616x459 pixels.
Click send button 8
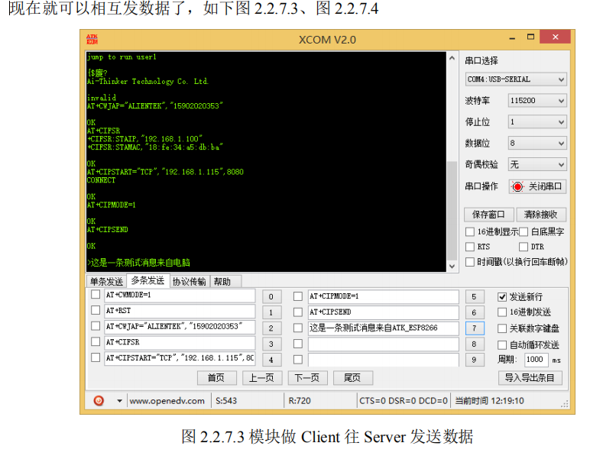(475, 344)
